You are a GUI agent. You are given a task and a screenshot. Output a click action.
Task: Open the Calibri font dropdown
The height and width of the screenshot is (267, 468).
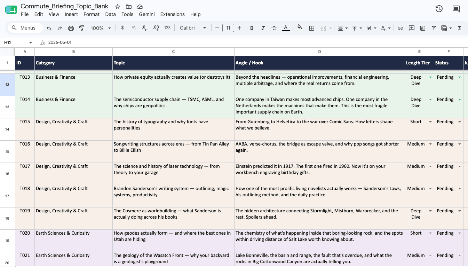[x=193, y=28]
